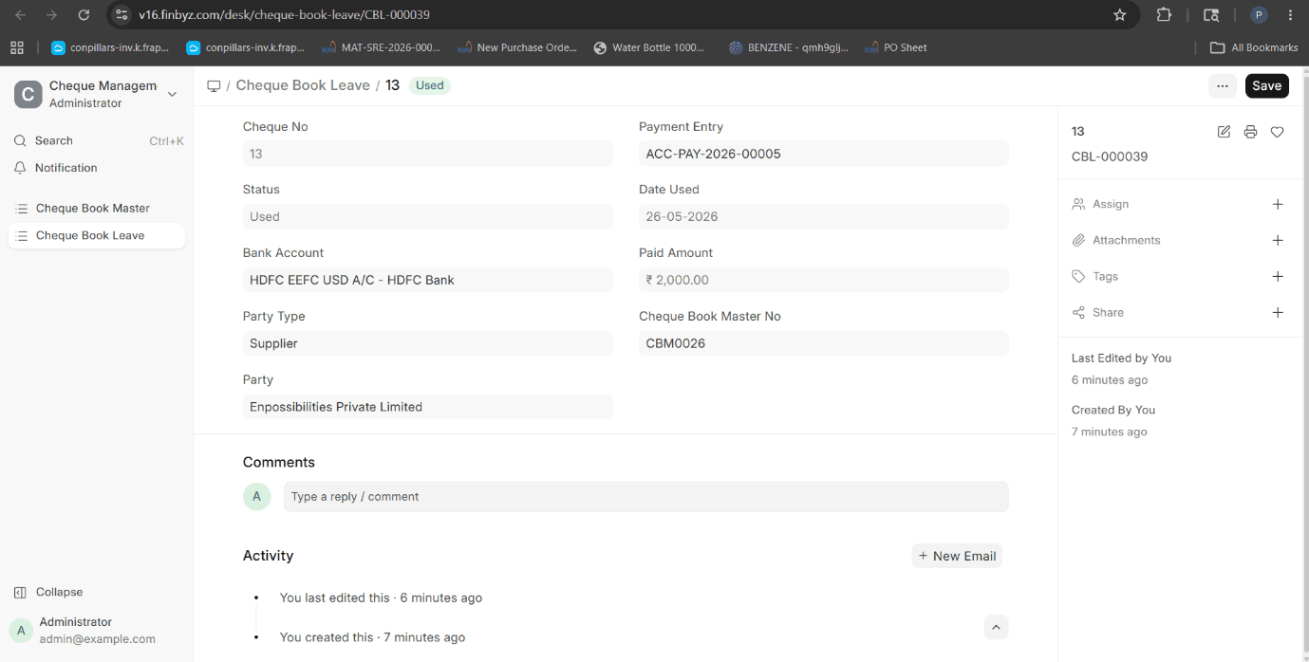1309x662 pixels.
Task: Share document with Share plus icon
Action: tap(1278, 312)
